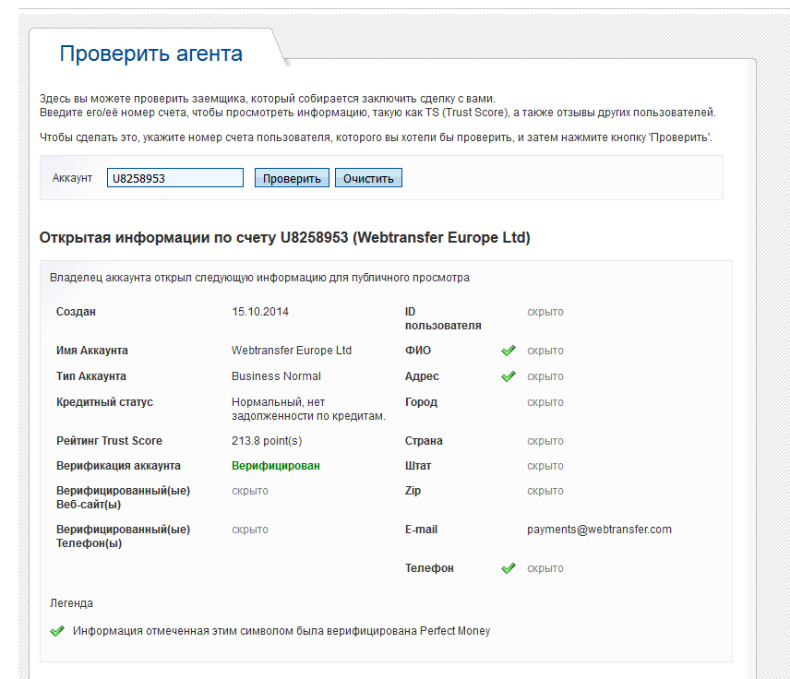Select the 213.8 point(s) Trust Score value

point(267,441)
